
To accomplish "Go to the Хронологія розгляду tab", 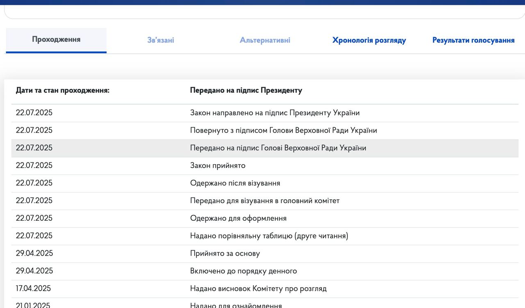I will tap(369, 40).
